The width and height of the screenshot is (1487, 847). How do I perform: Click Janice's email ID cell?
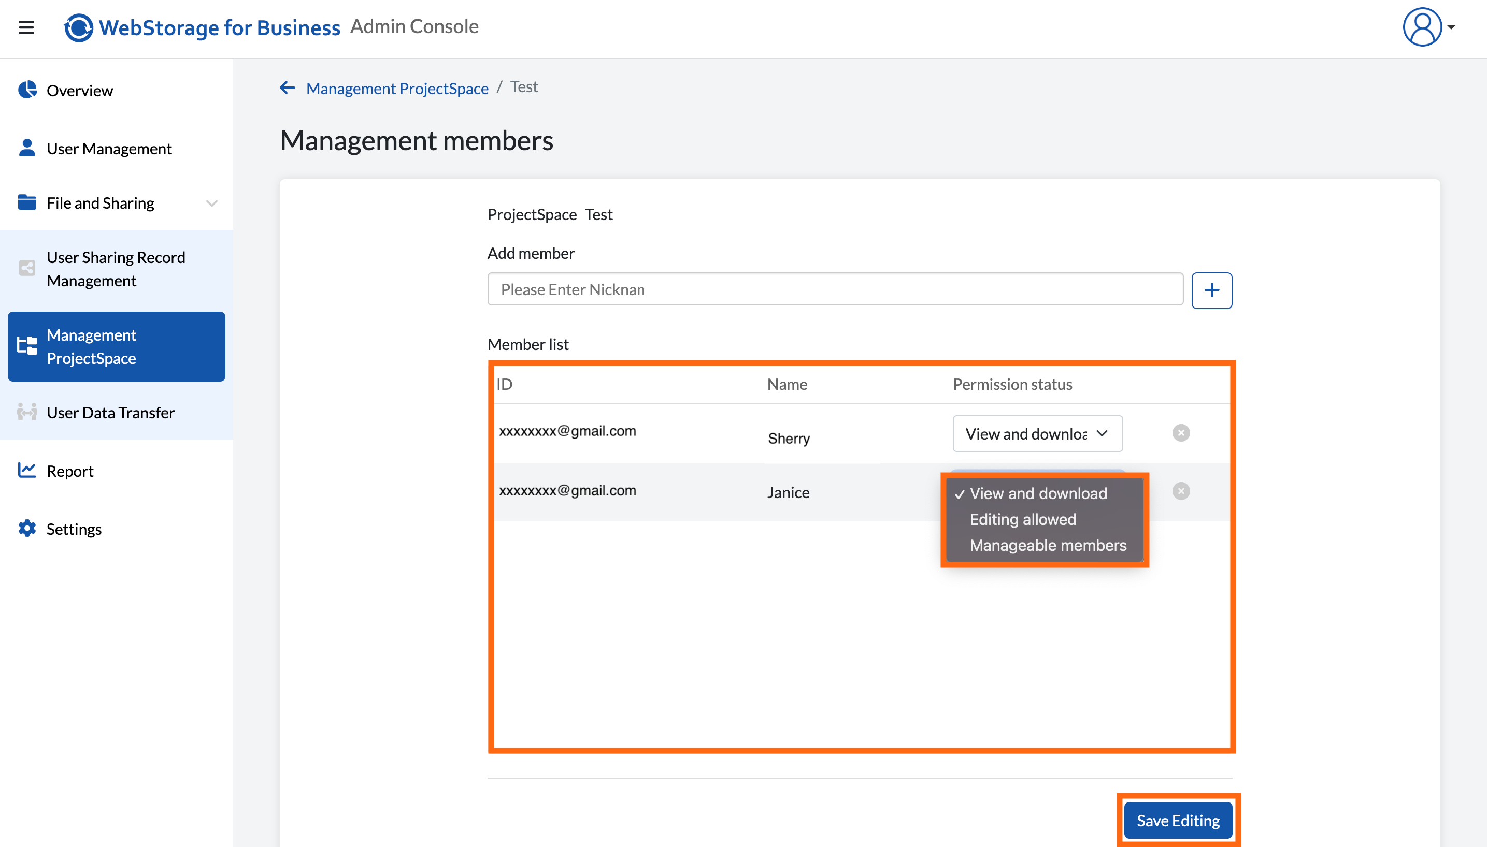pyautogui.click(x=567, y=490)
